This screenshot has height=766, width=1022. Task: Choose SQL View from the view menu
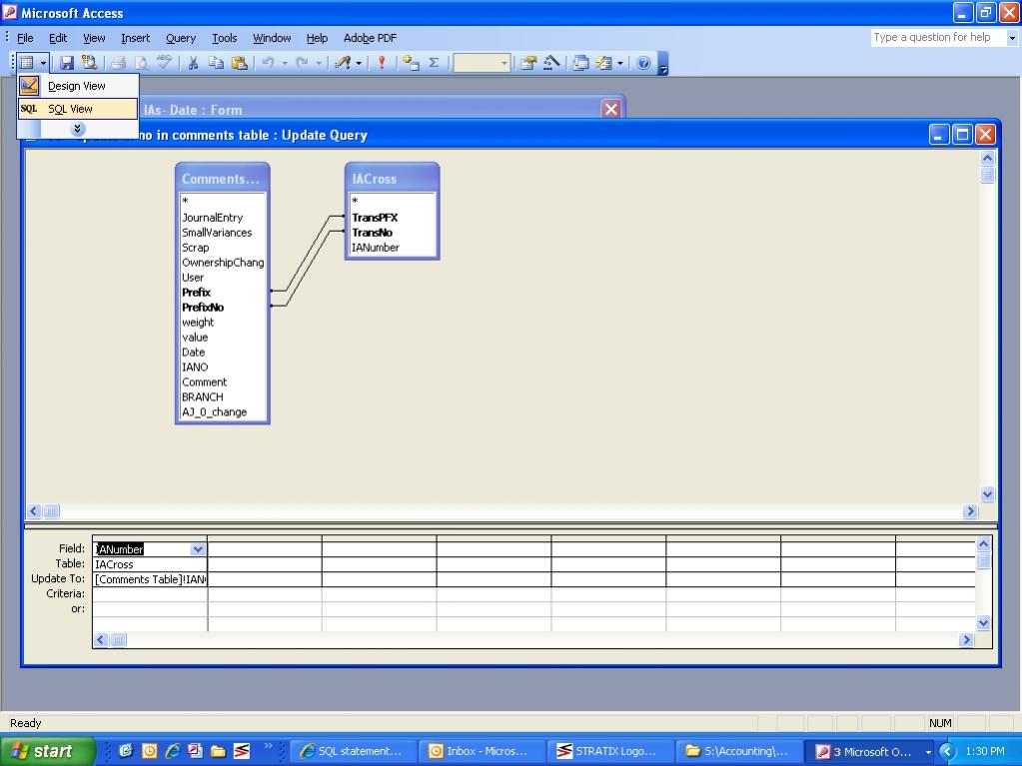click(78, 109)
